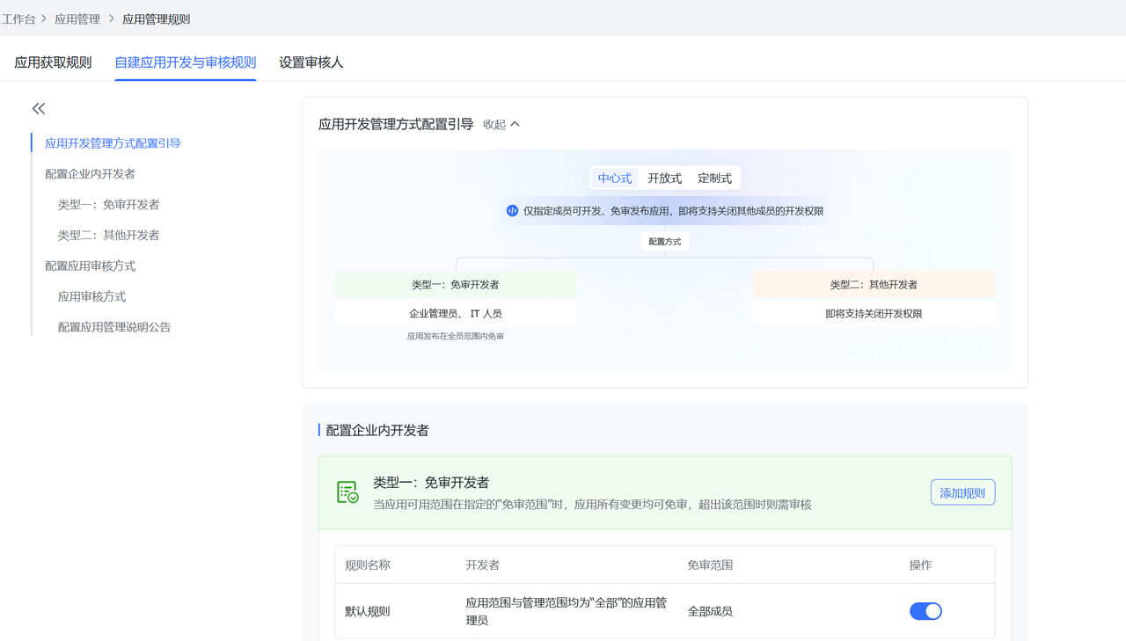Switch to the 应用获取规则 tab
Screen dimensions: 1126x641
[53, 62]
